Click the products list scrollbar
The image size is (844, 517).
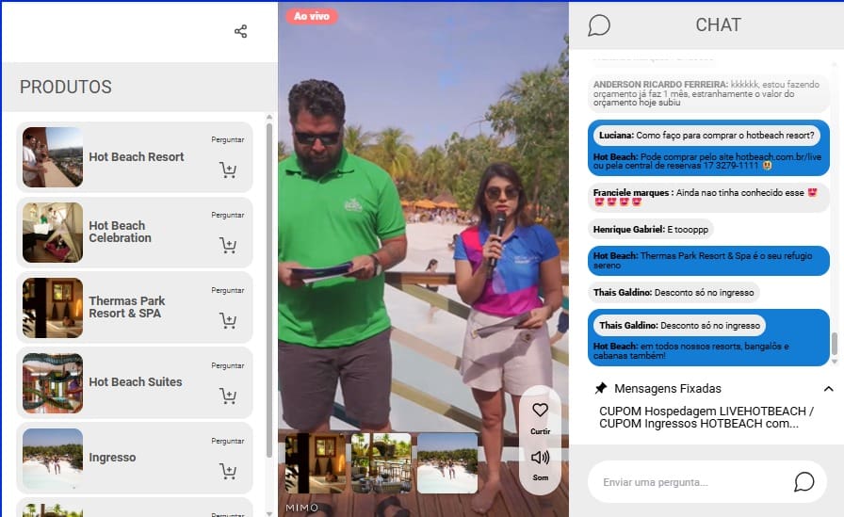point(269,290)
